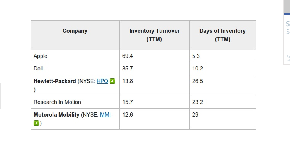
Task: Select the bold Hewlett-Packard company name
Action: tap(55, 81)
